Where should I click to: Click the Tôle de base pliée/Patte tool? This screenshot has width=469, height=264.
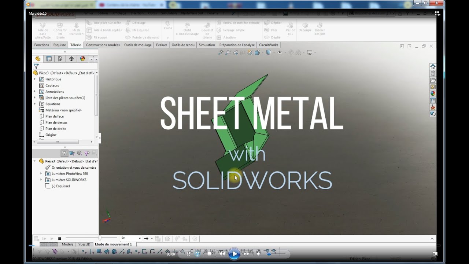[x=43, y=30]
